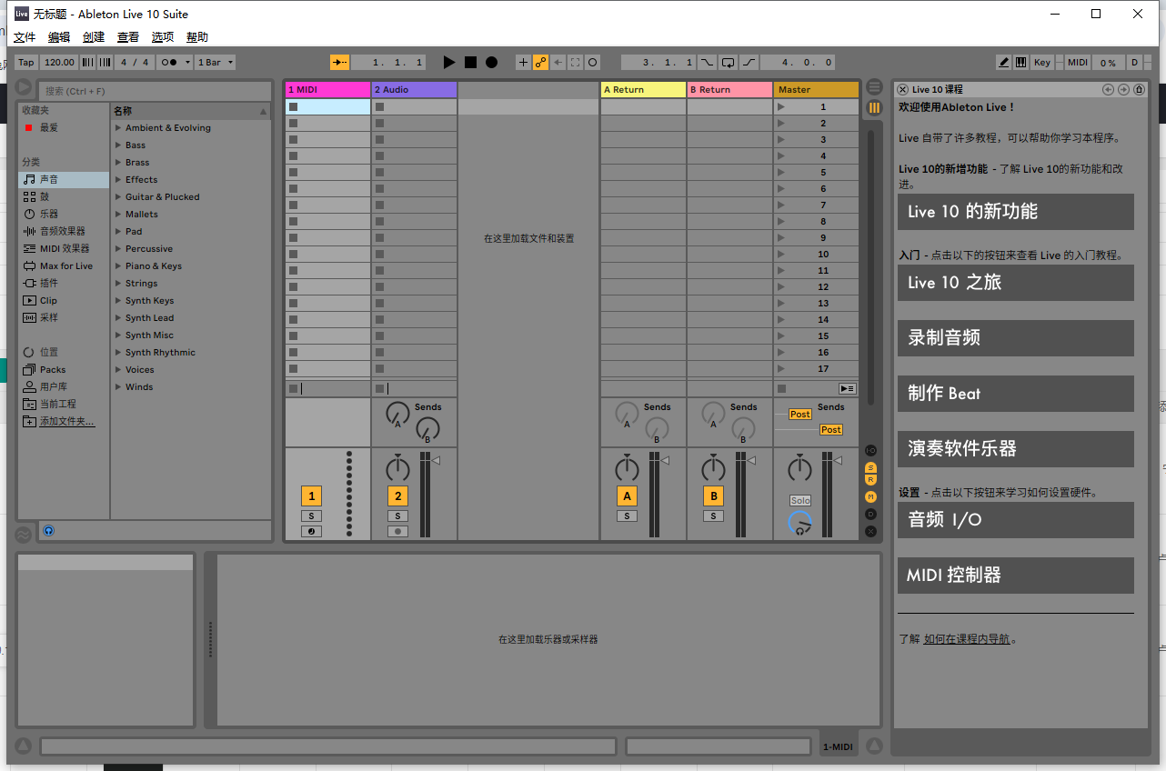
Task: Arm the Arrangement Record button
Action: tap(491, 62)
